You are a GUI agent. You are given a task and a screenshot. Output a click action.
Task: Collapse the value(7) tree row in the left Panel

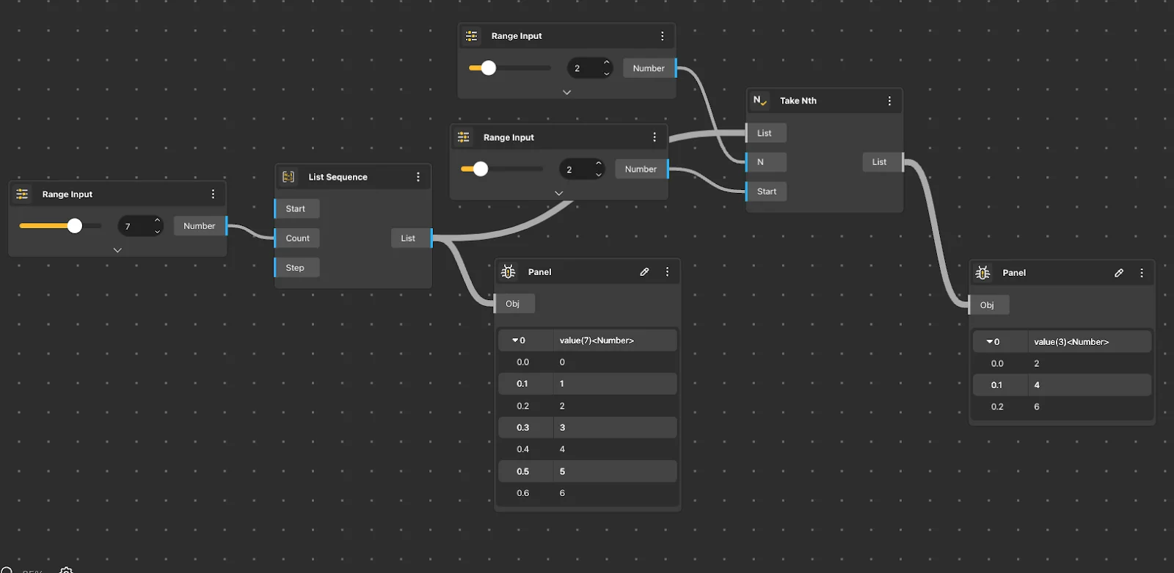515,340
